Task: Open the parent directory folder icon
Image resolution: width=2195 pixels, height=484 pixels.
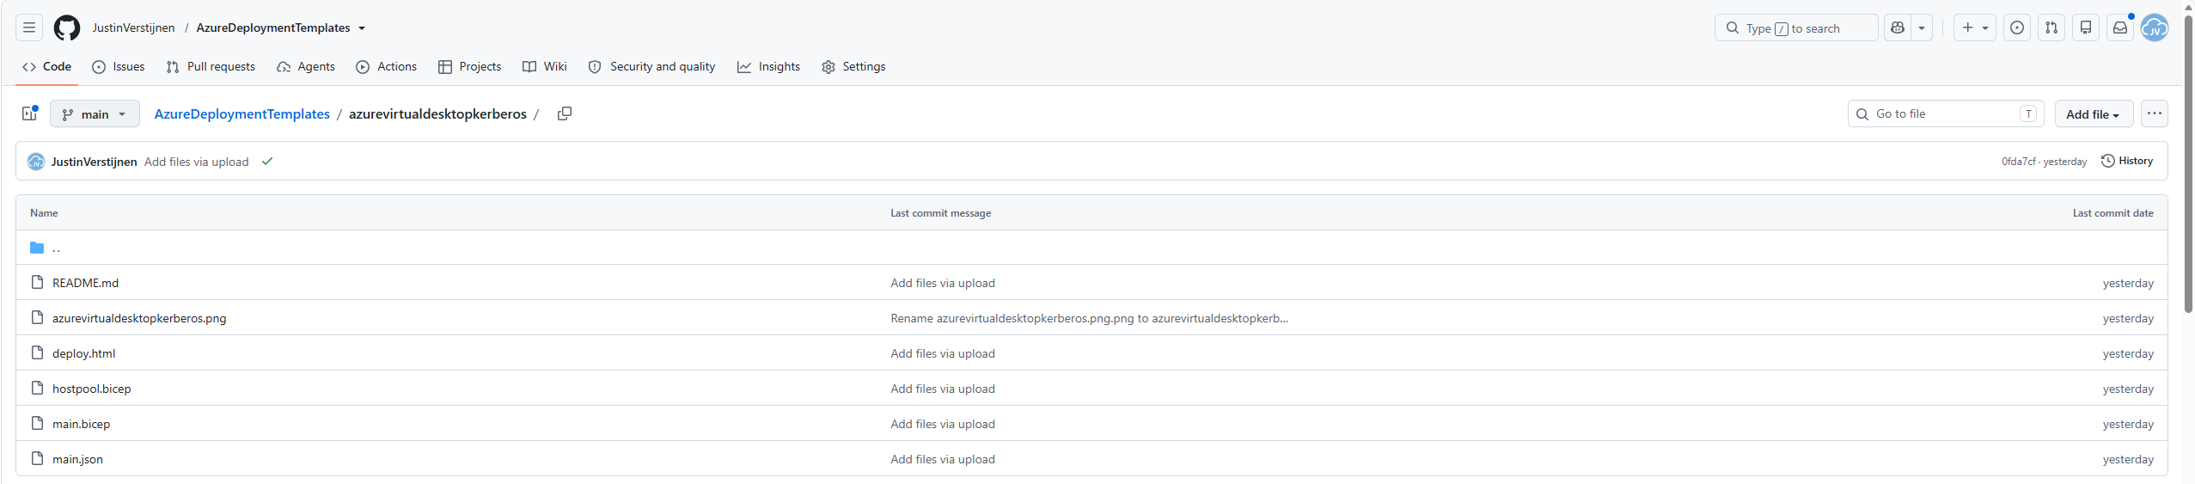Action: pyautogui.click(x=37, y=248)
